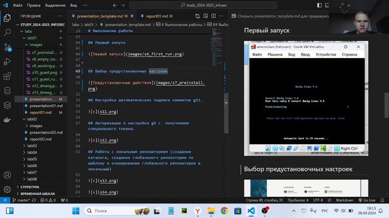Open Source Control view with badge
This screenshot has width=389, height=218.
(x=7, y=47)
